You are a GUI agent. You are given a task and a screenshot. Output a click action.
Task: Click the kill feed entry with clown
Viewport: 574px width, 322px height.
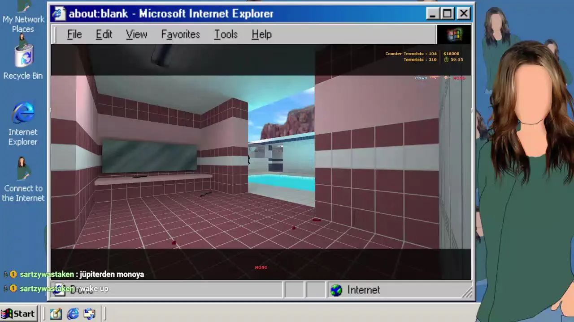point(440,78)
